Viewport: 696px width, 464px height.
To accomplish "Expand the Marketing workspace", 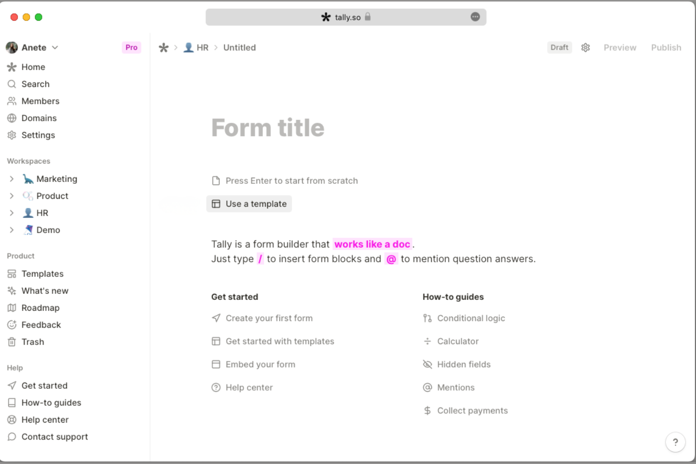I will [x=12, y=179].
